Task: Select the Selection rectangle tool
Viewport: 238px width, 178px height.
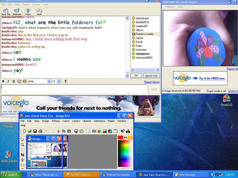Action: point(22,165)
